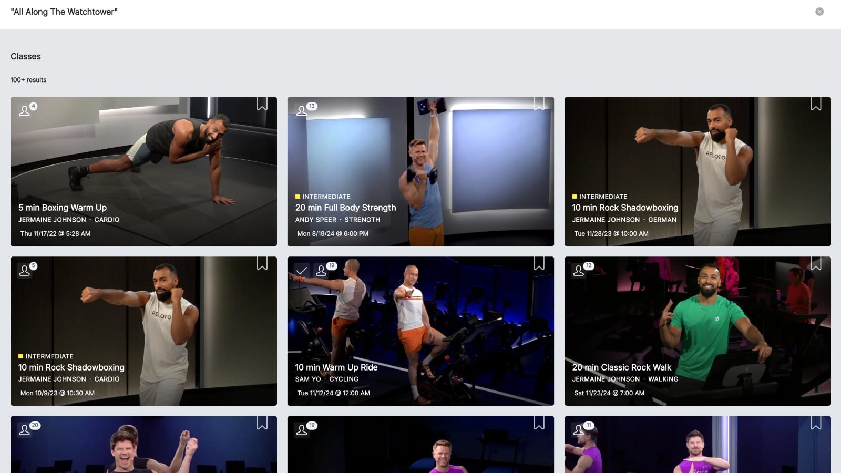841x473 pixels.
Task: Open German 10 min Rock Shadowboxing thumbnail
Action: [698, 152]
